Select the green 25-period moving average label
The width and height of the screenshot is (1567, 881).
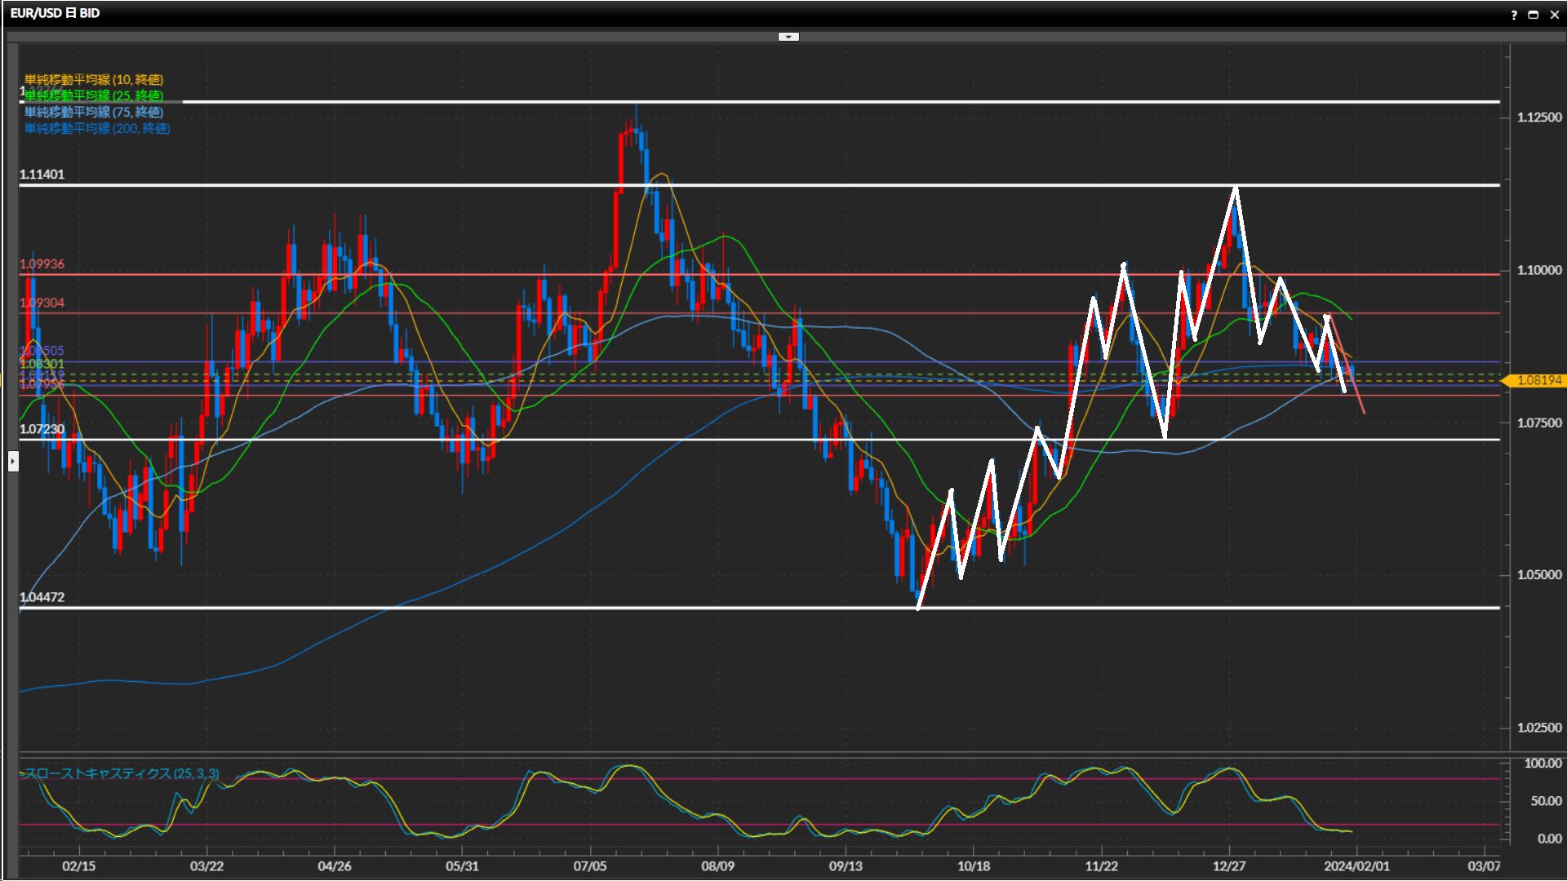pyautogui.click(x=94, y=95)
